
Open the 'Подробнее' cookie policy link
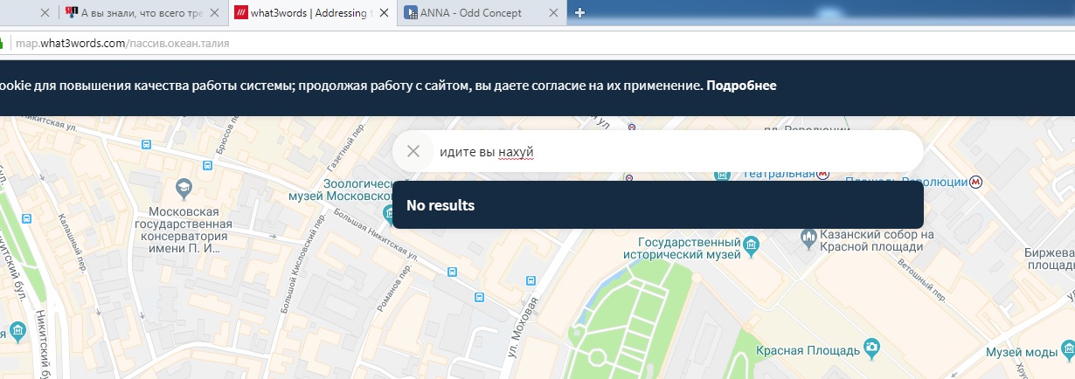point(741,86)
